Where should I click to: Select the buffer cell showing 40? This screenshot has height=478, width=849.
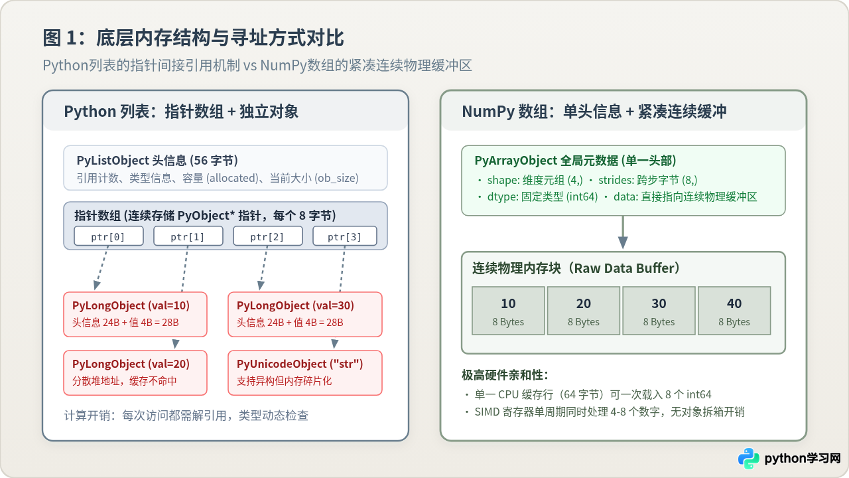click(x=734, y=311)
